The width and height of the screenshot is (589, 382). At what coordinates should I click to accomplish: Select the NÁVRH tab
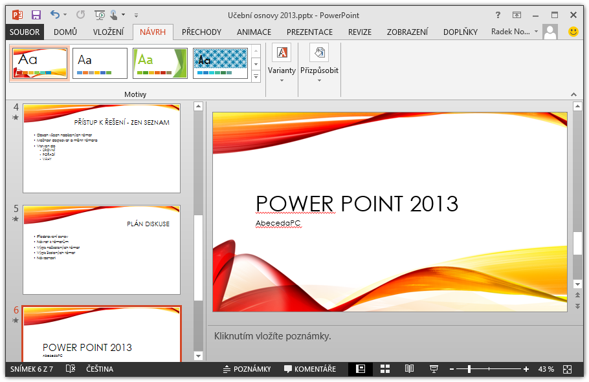tap(153, 32)
